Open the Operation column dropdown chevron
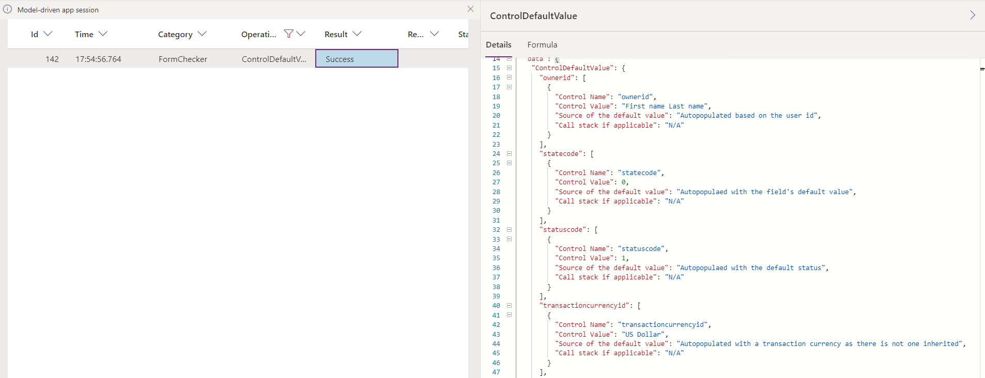The width and height of the screenshot is (985, 378). [x=301, y=34]
